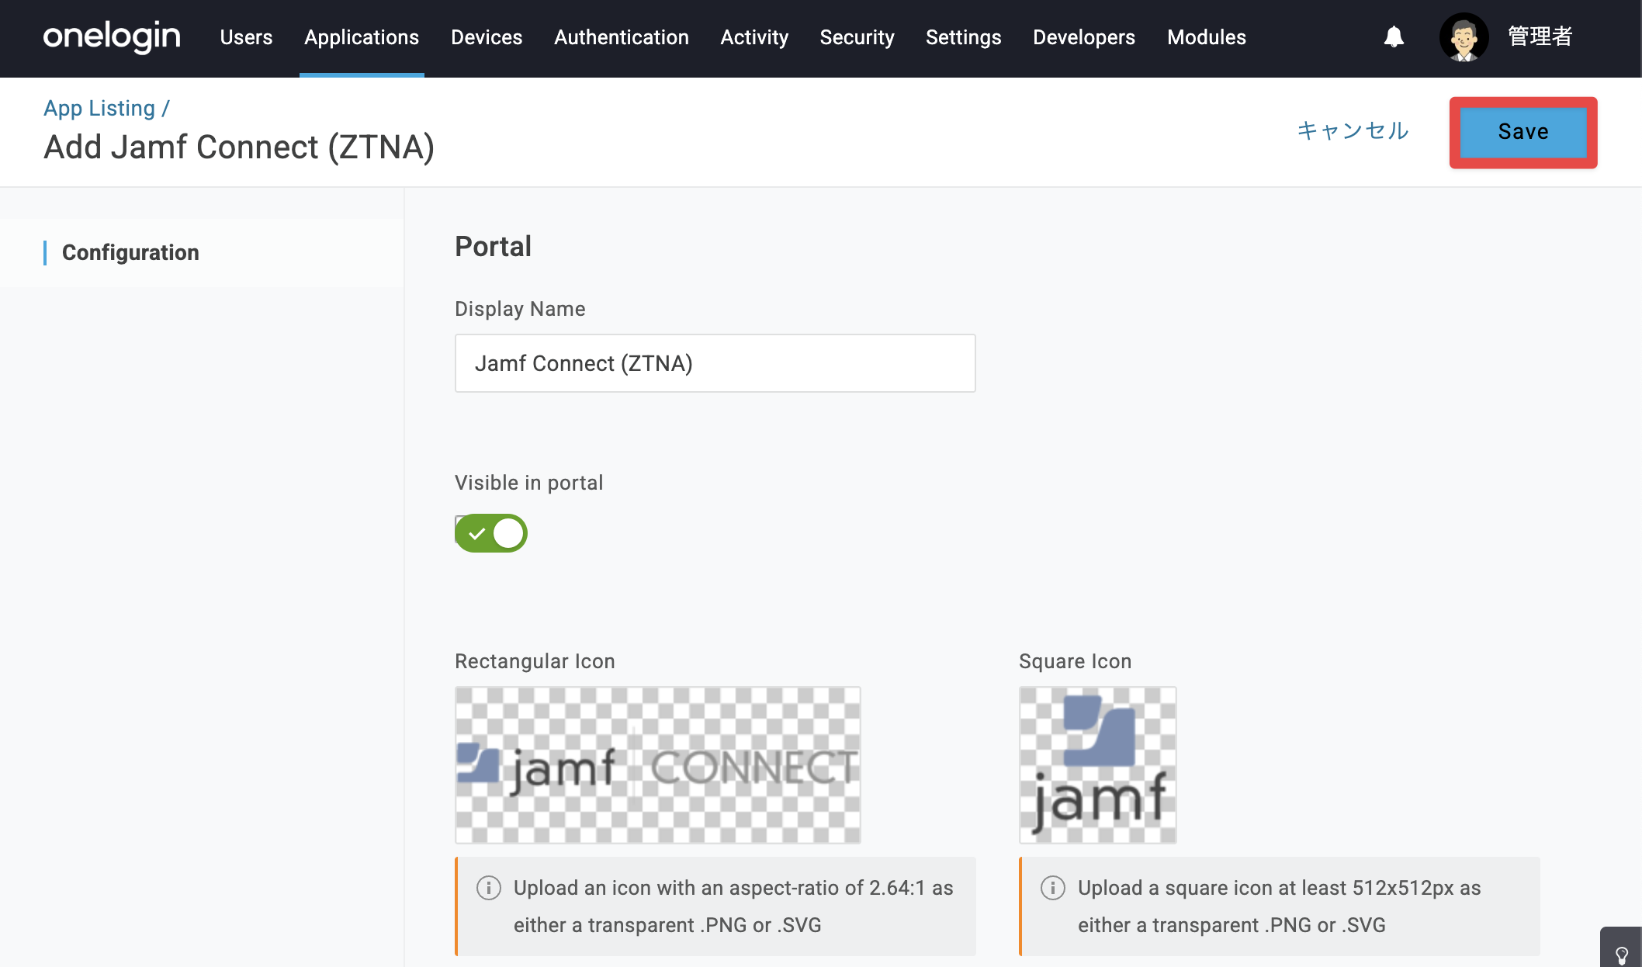Click the 管理者 user name
Screen dimensions: 1642x967
click(1540, 36)
